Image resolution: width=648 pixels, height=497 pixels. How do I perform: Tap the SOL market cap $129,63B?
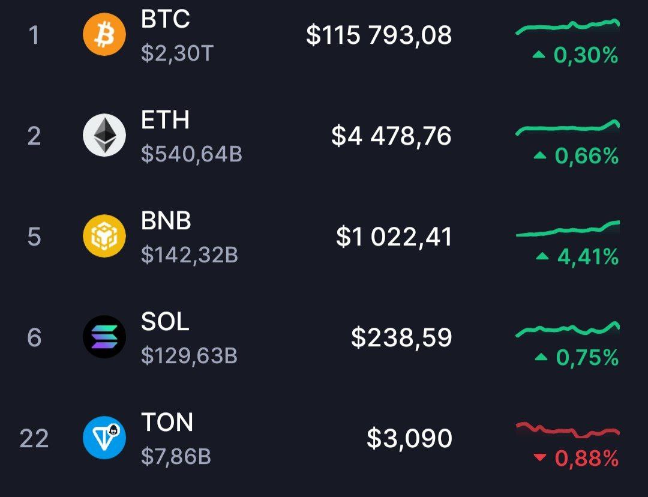(189, 357)
